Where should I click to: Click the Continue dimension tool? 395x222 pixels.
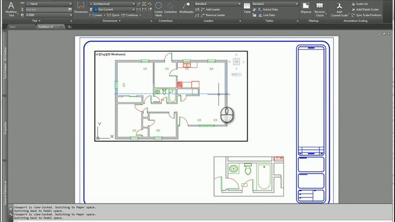pyautogui.click(x=130, y=15)
